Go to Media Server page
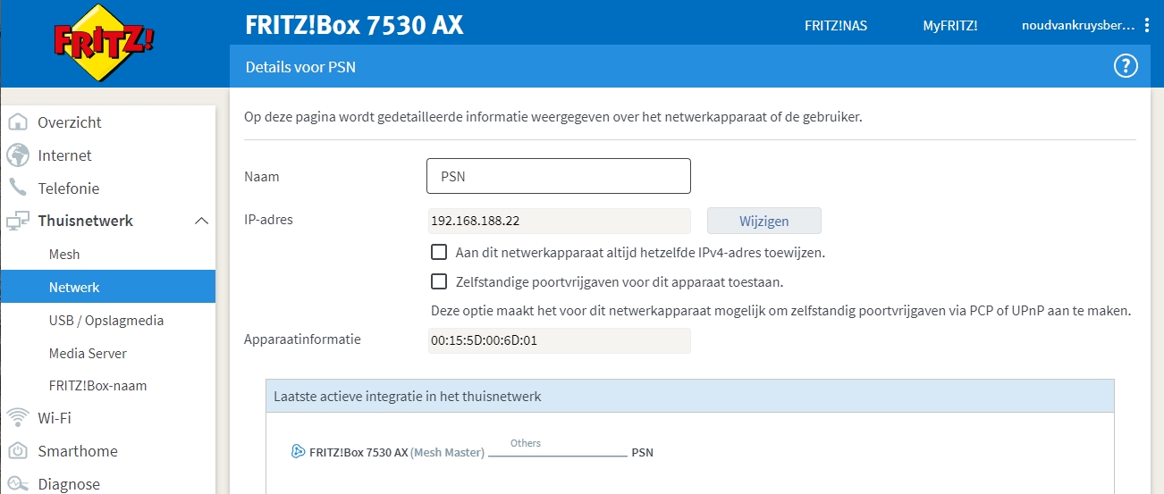 coord(88,354)
